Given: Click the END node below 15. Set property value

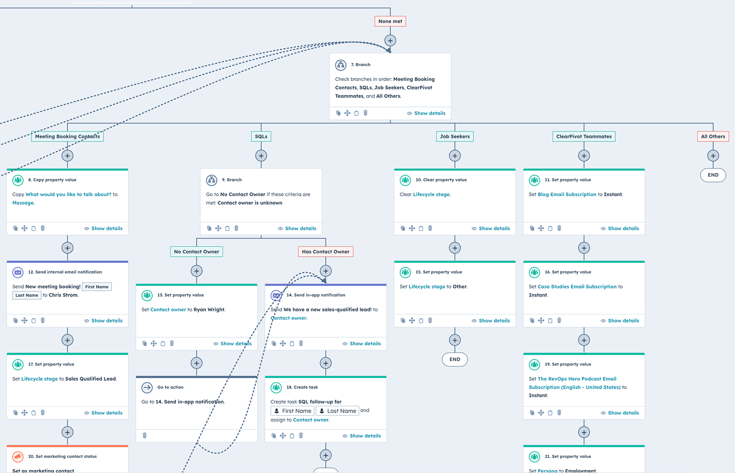Looking at the screenshot, I should coord(455,359).
